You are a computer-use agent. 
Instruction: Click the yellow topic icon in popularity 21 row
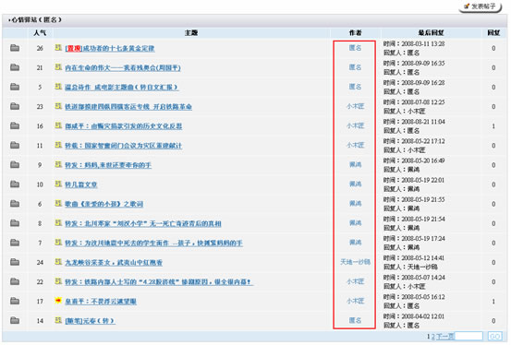click(x=58, y=67)
